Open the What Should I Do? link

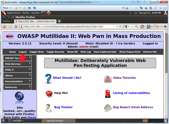[67, 78]
